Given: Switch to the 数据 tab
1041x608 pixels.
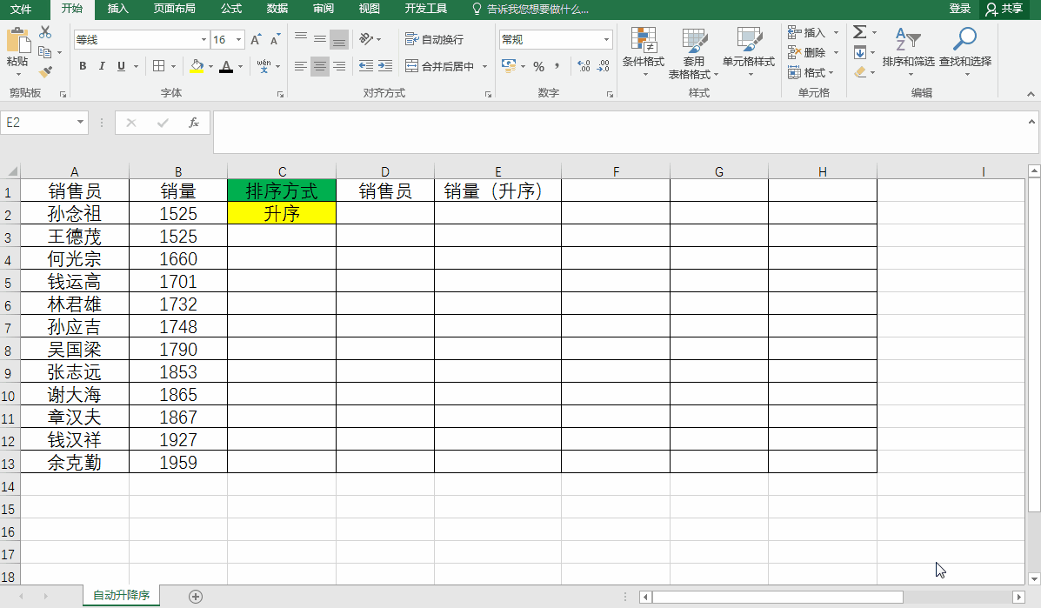Looking at the screenshot, I should coord(277,9).
